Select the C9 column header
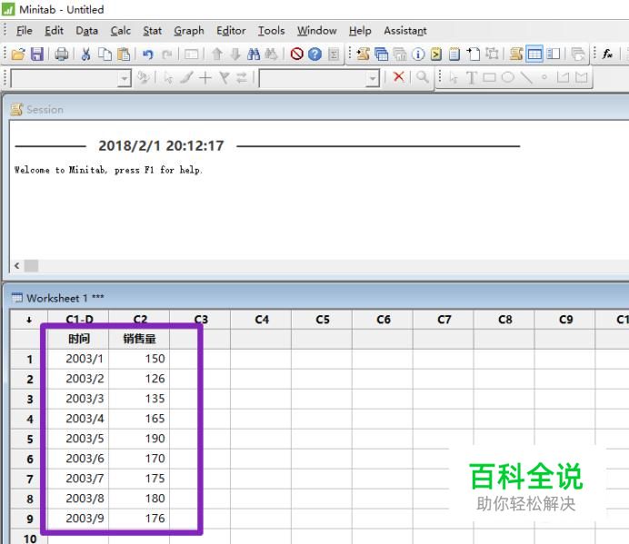 (x=565, y=320)
